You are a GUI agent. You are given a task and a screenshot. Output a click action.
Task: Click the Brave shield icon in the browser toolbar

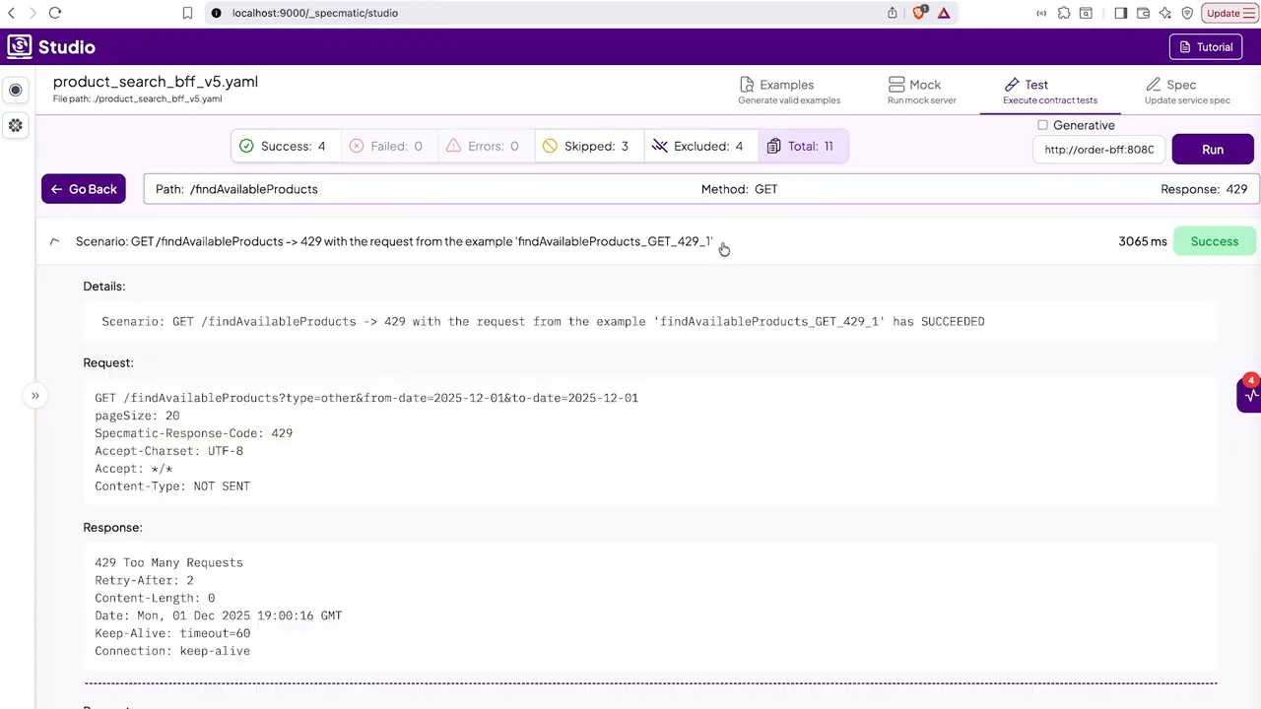[918, 13]
